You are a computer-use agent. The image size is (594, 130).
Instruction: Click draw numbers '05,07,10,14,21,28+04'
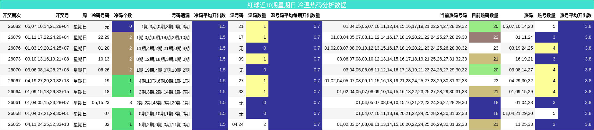click(47, 26)
